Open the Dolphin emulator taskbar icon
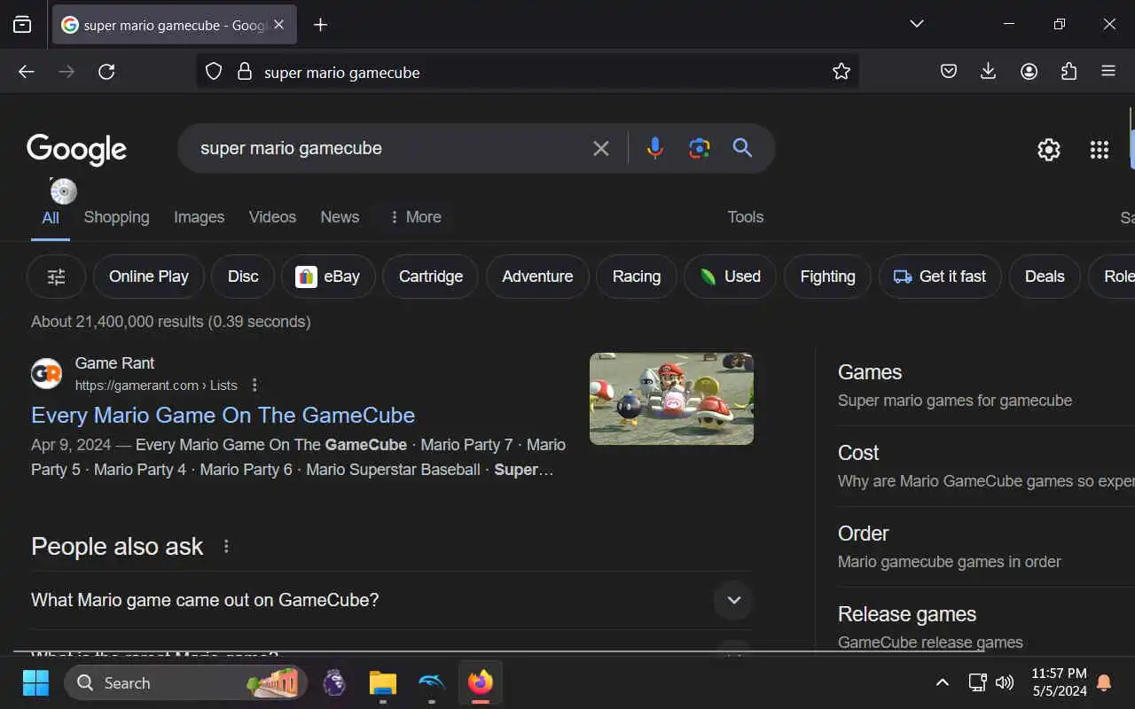 coord(432,683)
